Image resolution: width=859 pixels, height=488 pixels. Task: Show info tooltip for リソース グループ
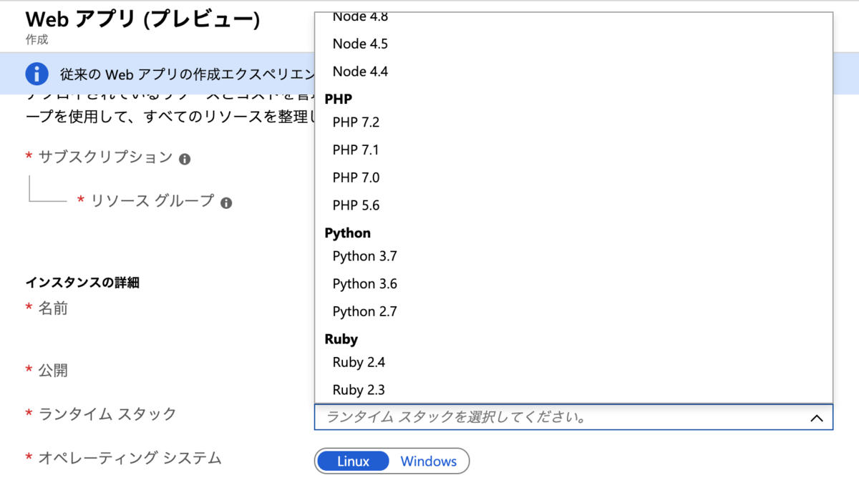226,203
